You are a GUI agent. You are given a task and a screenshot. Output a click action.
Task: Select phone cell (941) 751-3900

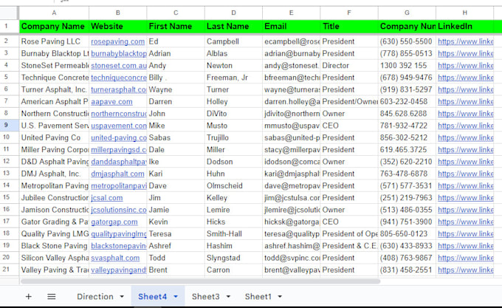[407, 222]
